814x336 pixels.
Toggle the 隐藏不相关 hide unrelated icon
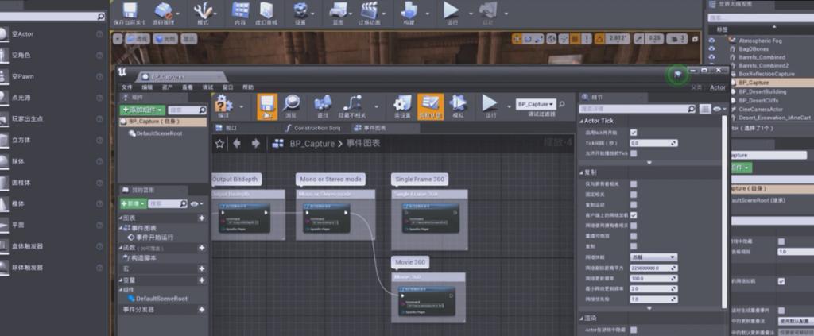(x=352, y=104)
